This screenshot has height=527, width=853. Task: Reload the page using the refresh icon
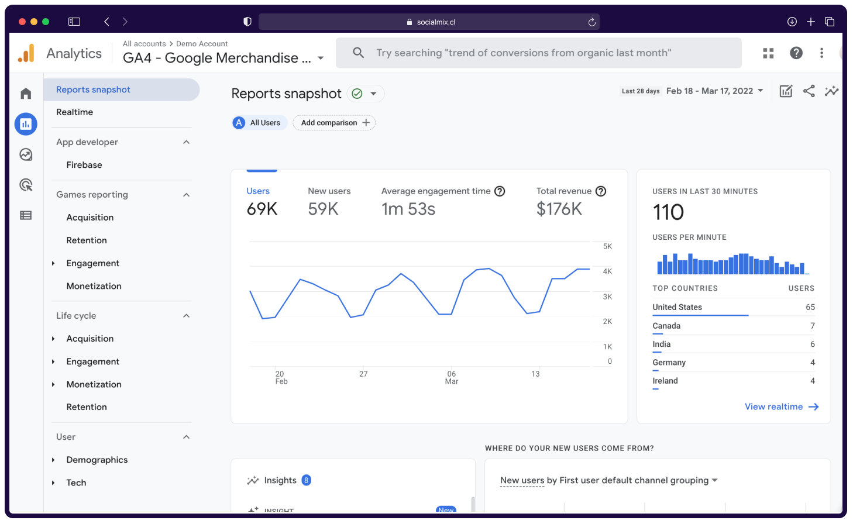click(591, 22)
